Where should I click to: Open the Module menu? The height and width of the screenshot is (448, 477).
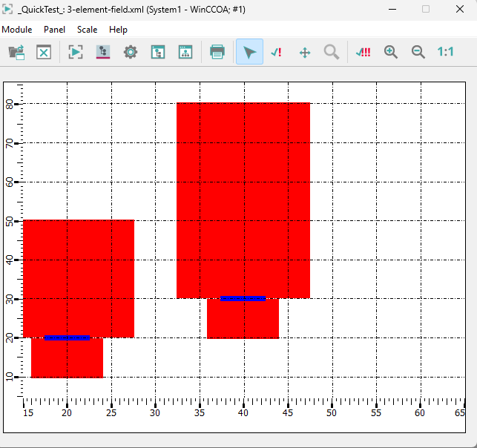(17, 30)
